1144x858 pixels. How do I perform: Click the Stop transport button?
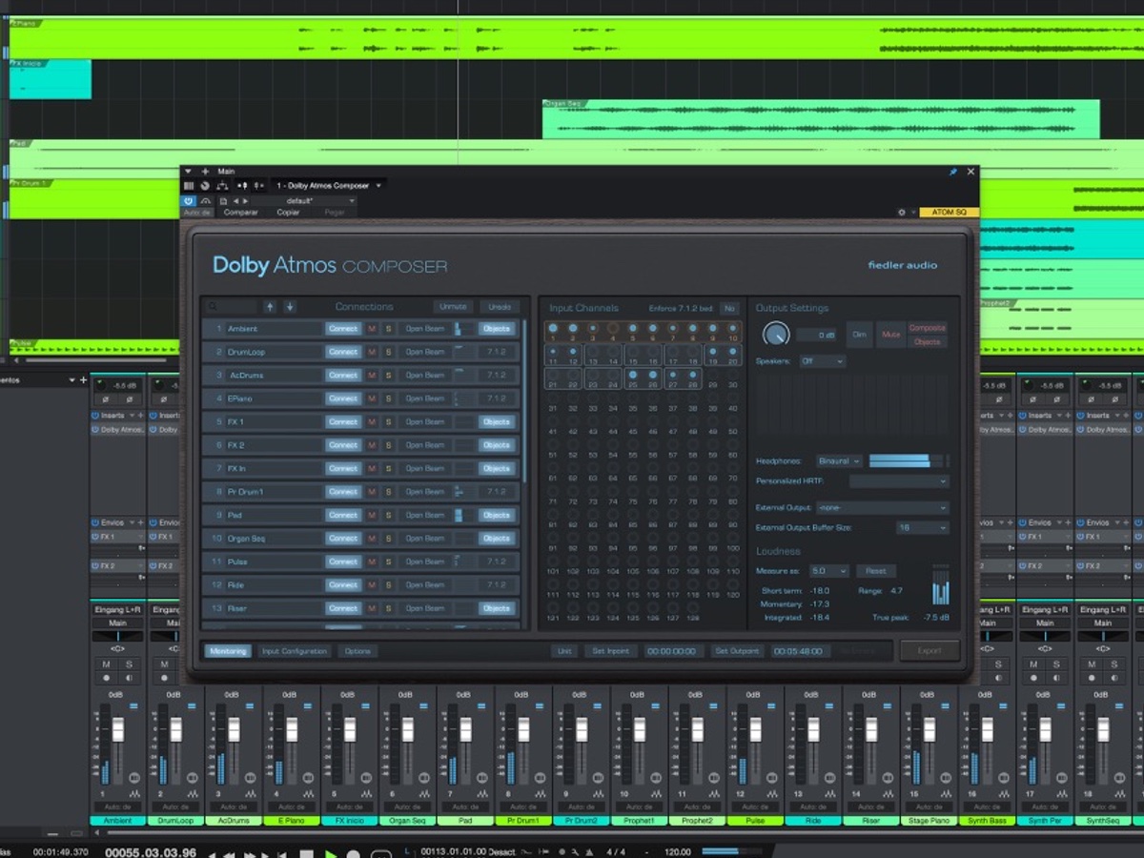click(x=307, y=853)
